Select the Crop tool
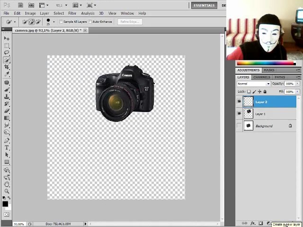Screen dimensions: 303x227 7,67
